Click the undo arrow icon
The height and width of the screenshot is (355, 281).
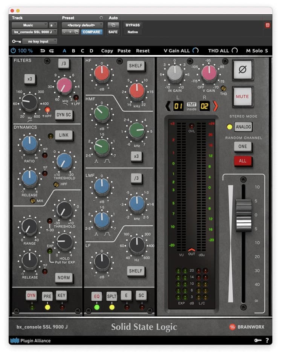click(43, 51)
